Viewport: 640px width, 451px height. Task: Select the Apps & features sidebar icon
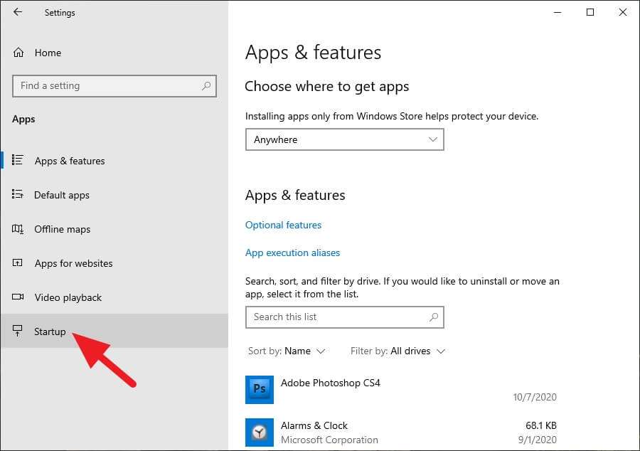(17, 161)
